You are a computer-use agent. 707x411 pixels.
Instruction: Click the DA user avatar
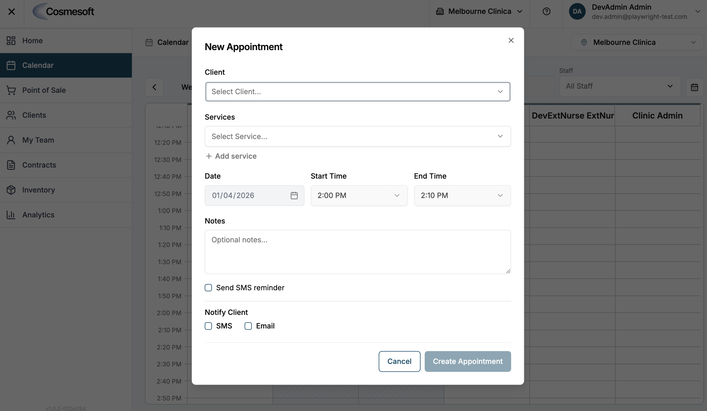[577, 12]
